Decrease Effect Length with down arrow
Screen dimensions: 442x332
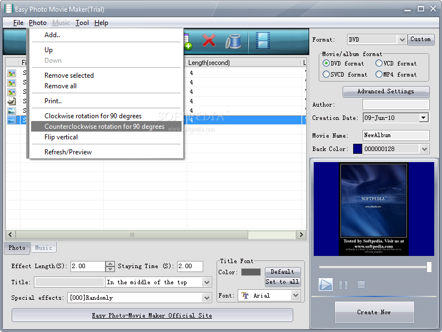click(110, 269)
